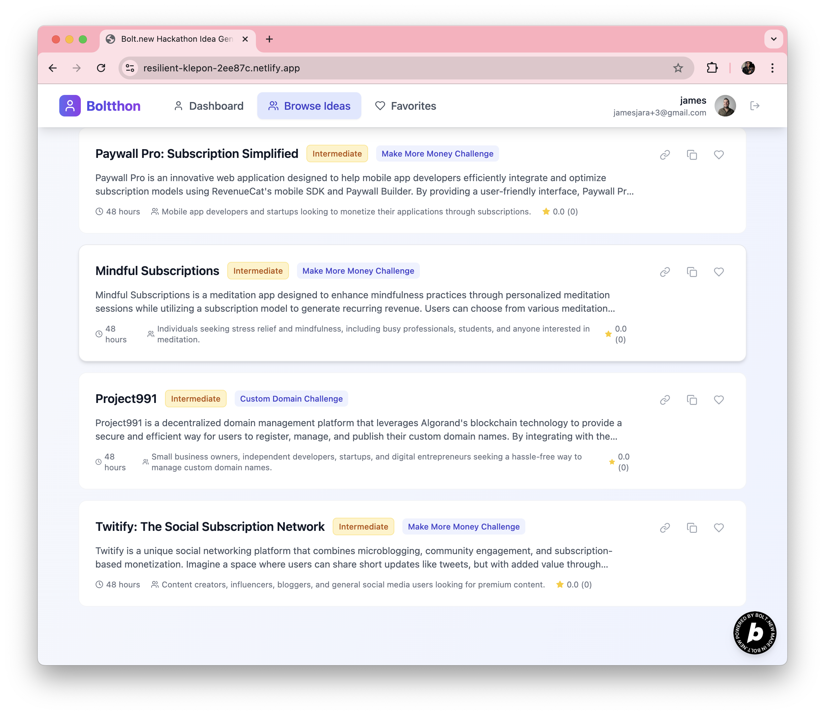Open the browser extensions puzzle icon
The height and width of the screenshot is (715, 825).
click(x=712, y=68)
